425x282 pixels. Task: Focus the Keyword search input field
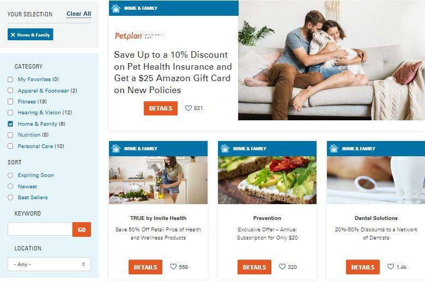[x=40, y=229]
